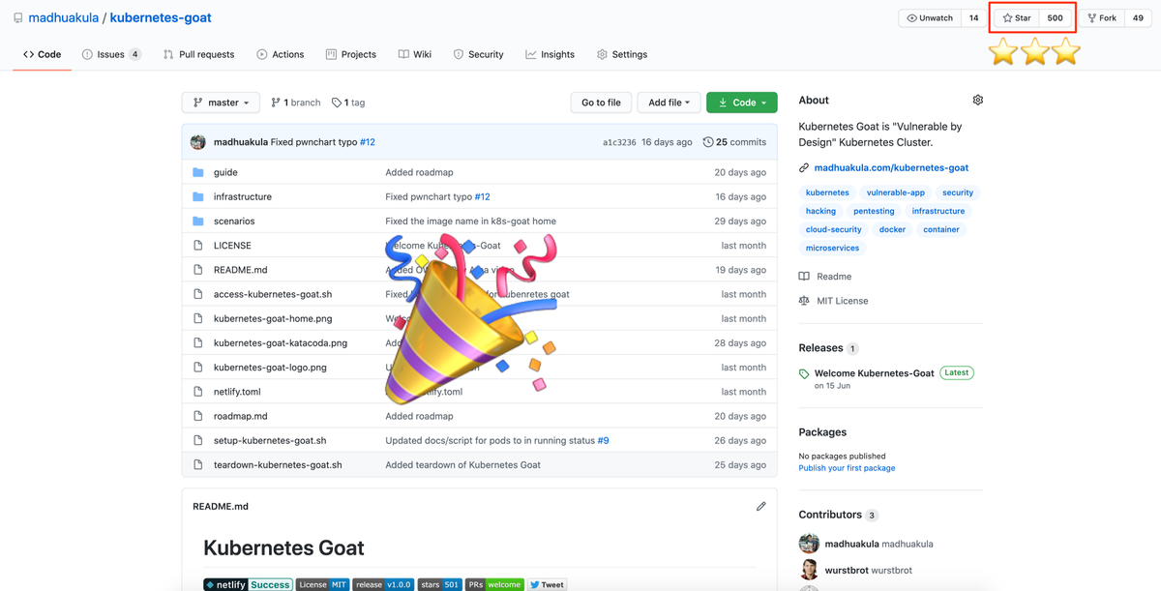The height and width of the screenshot is (591, 1161).
Task: Open setup-kubernetes-goat.sh file
Action: coord(270,440)
